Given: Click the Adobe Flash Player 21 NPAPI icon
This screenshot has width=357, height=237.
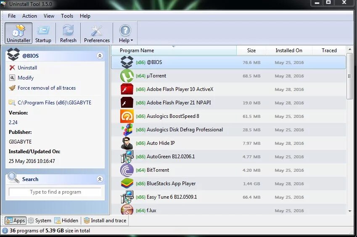Looking at the screenshot, I should (x=127, y=103).
